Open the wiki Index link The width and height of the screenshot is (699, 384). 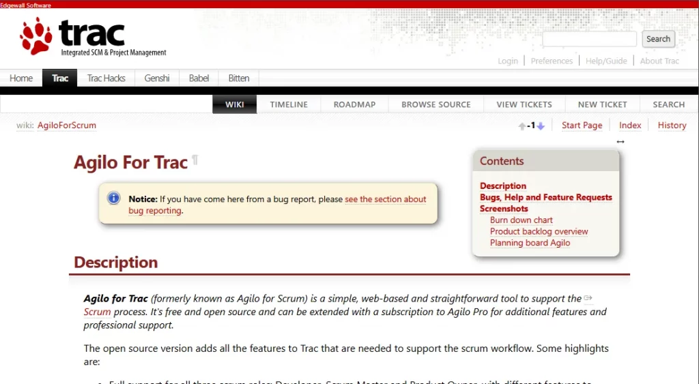point(630,125)
